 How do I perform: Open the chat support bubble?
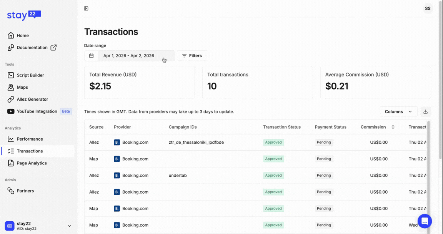(425, 221)
